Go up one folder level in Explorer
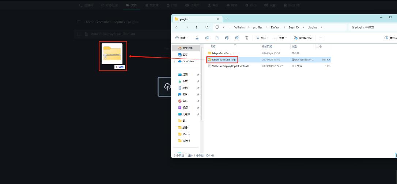397x184 pixels. 196,27
